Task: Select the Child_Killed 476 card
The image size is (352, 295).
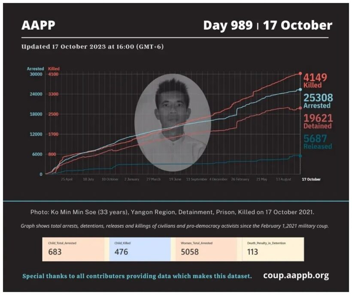Action: tap(140, 249)
